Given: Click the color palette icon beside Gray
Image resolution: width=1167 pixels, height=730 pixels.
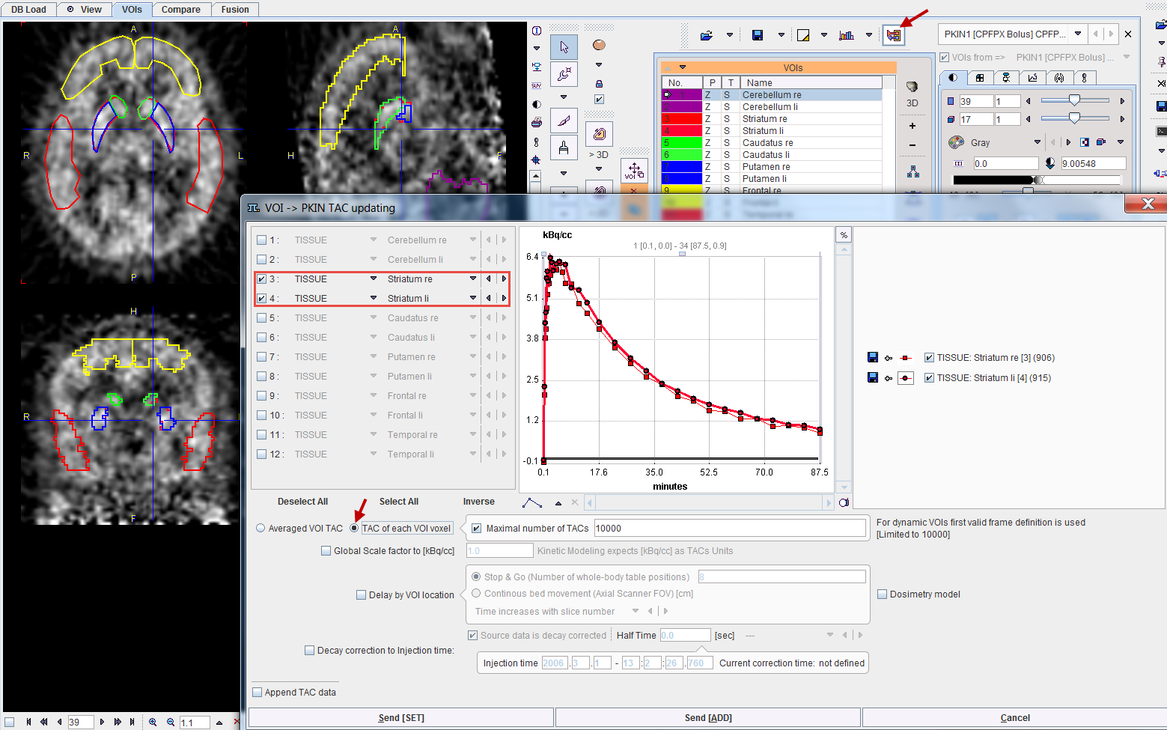Looking at the screenshot, I should click(x=956, y=142).
